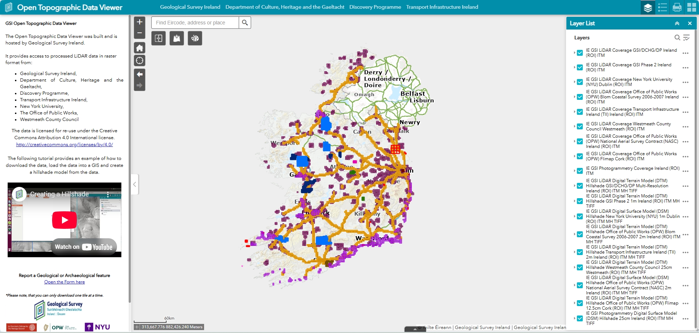This screenshot has height=333, width=699.
Task: Zoom in on the map
Action: pyautogui.click(x=140, y=22)
